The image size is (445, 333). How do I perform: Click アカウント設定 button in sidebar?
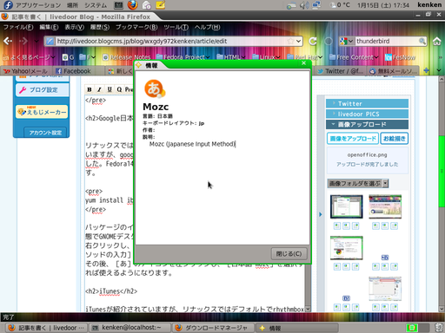pos(45,133)
